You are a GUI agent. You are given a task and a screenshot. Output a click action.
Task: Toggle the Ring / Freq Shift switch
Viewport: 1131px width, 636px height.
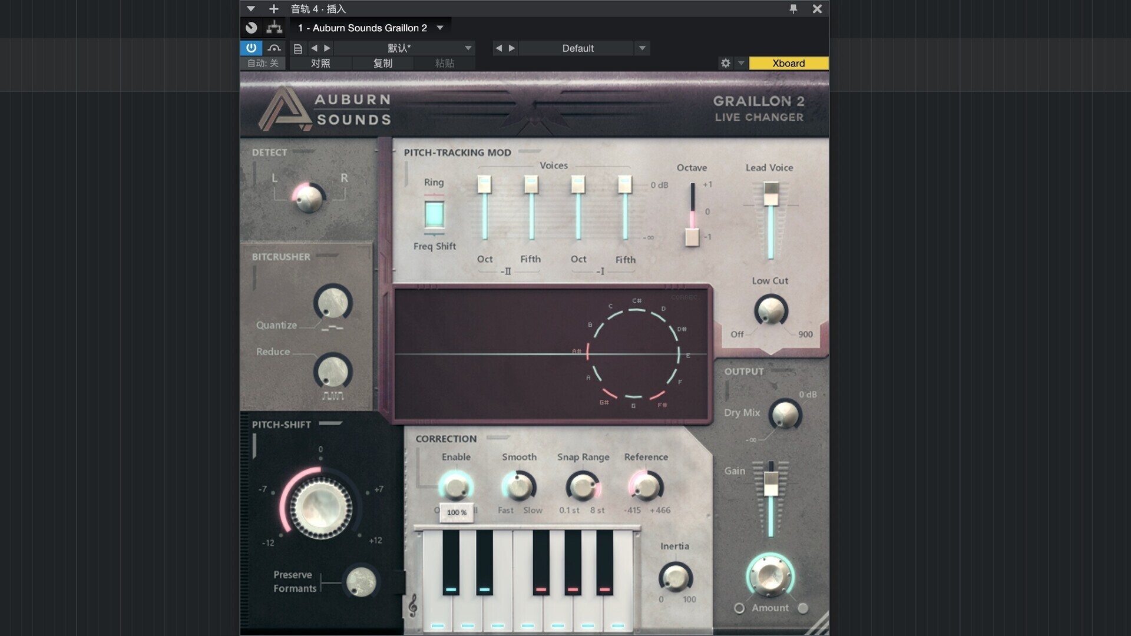pyautogui.click(x=434, y=214)
